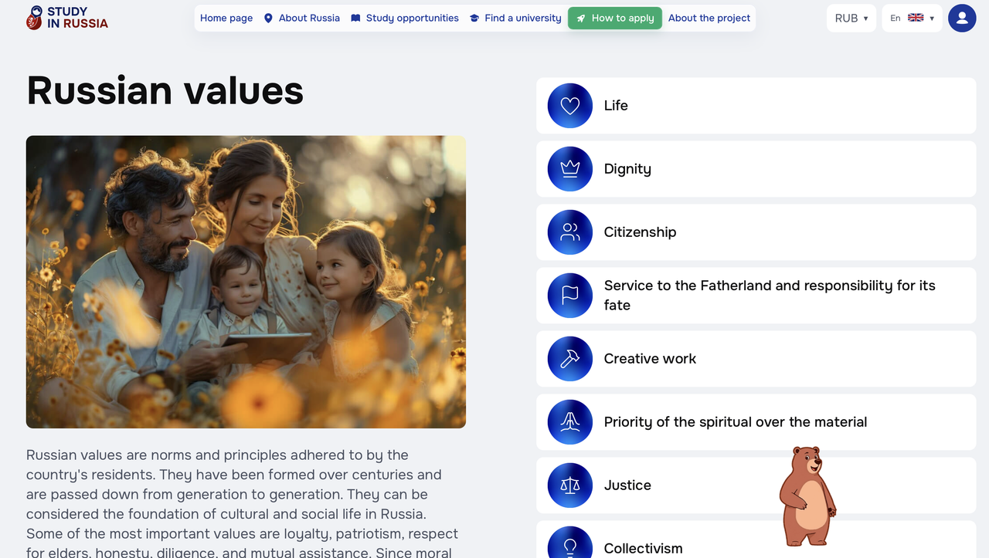
Task: Click the Home page link
Action: 226,18
